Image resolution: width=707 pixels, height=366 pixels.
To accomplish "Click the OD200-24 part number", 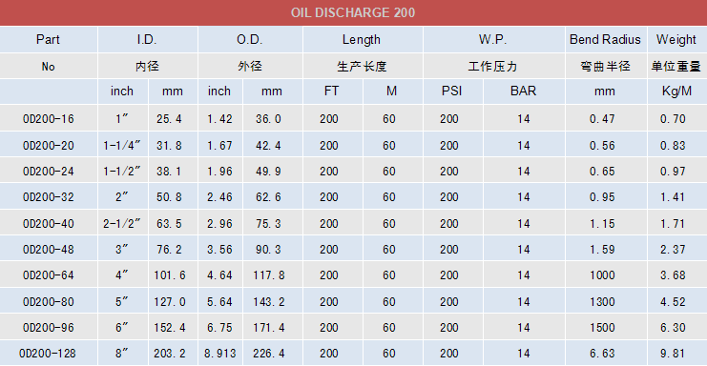I will coord(49,171).
